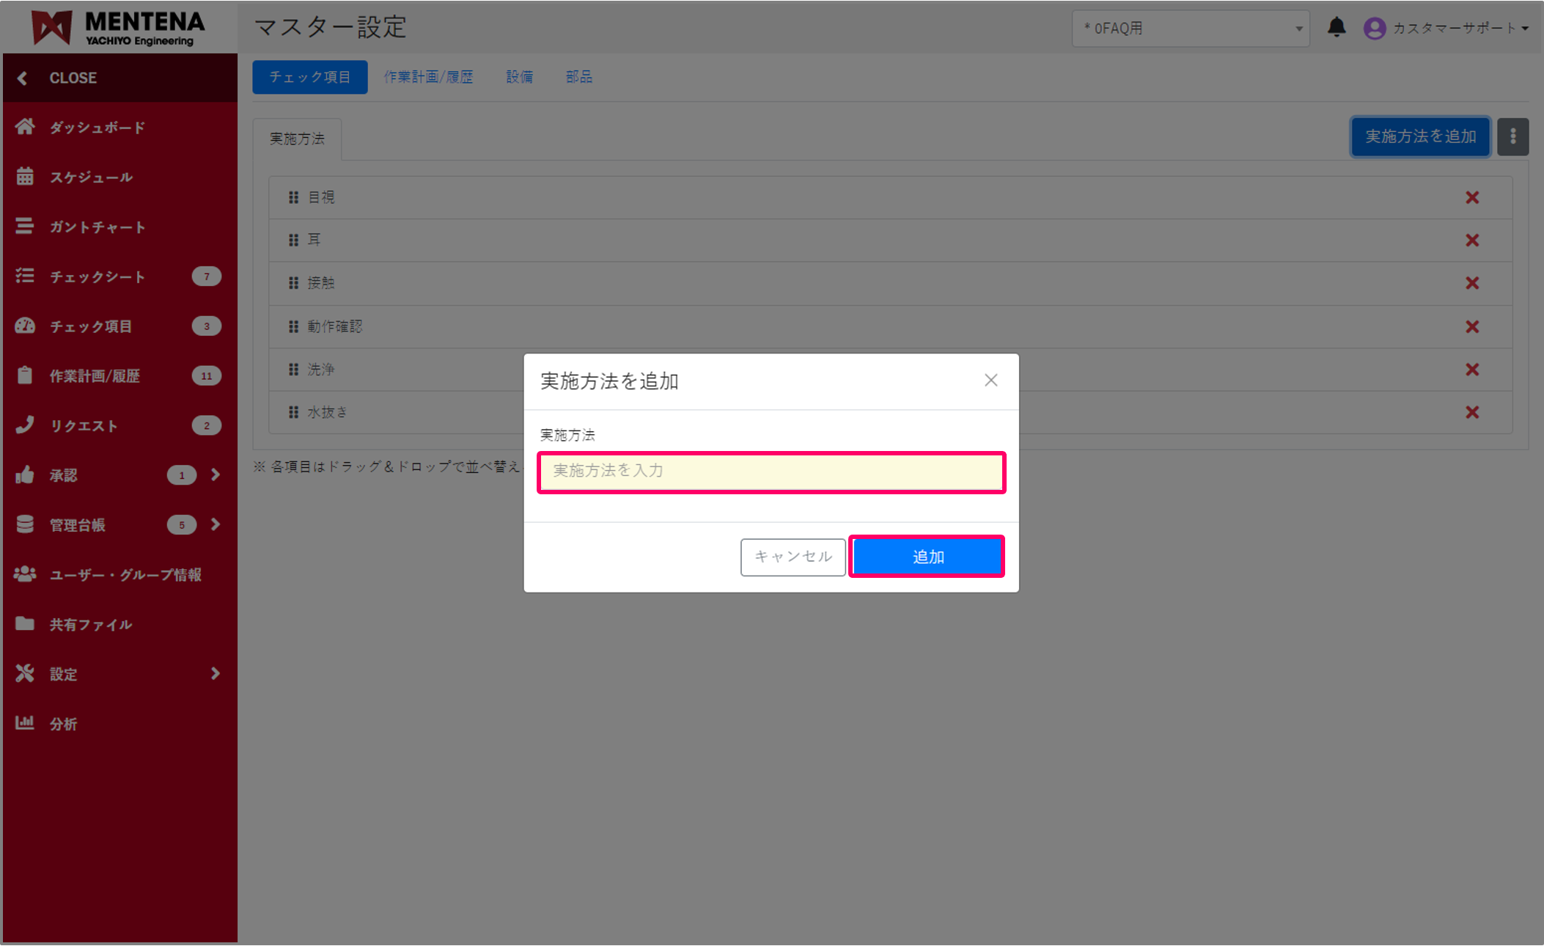The image size is (1544, 946).
Task: Open the *0FAQ用 dropdown selector
Action: [x=1190, y=29]
